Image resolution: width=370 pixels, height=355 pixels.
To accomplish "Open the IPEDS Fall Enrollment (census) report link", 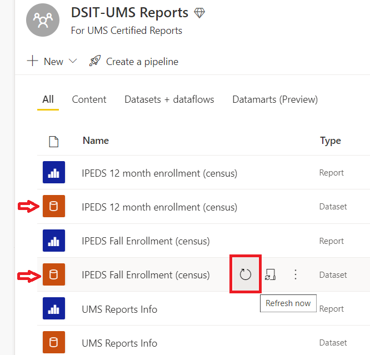I will click(x=146, y=241).
